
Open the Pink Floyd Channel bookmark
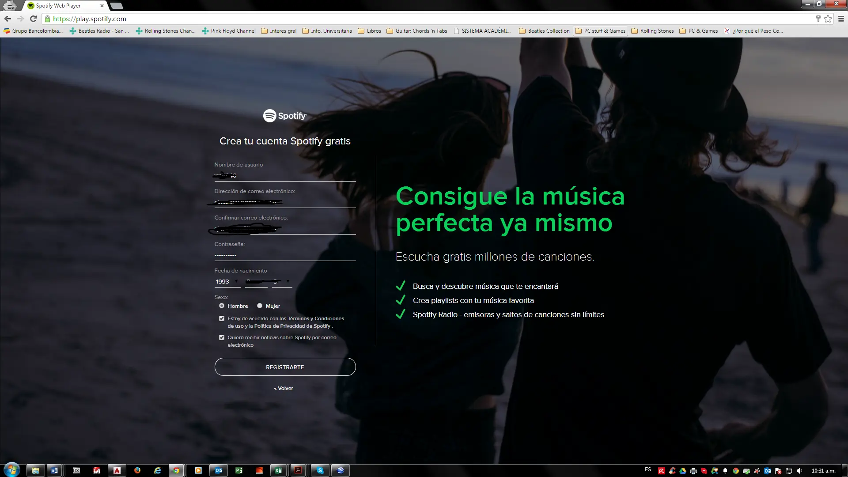[229, 31]
